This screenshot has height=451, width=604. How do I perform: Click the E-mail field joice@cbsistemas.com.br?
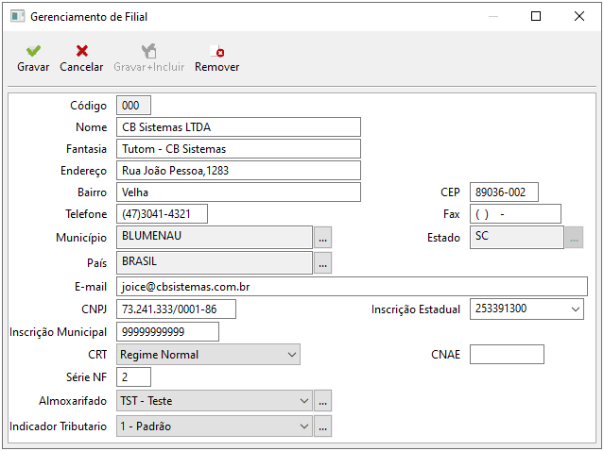pyautogui.click(x=352, y=287)
